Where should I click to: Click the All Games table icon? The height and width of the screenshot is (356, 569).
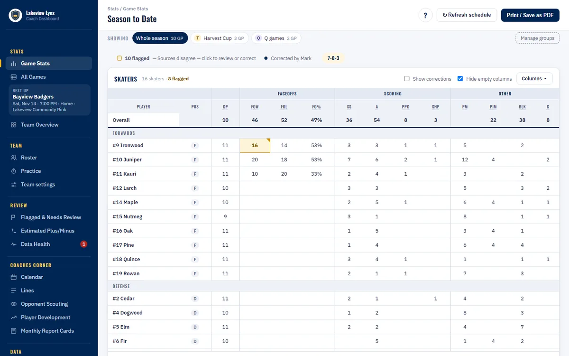[x=14, y=77]
